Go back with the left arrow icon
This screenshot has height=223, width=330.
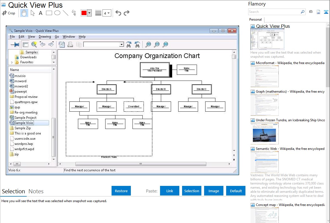coord(42,44)
